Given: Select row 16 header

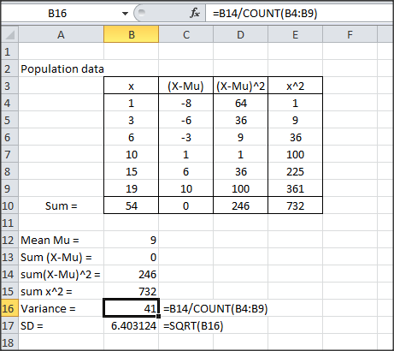Looking at the screenshot, I should [x=9, y=308].
